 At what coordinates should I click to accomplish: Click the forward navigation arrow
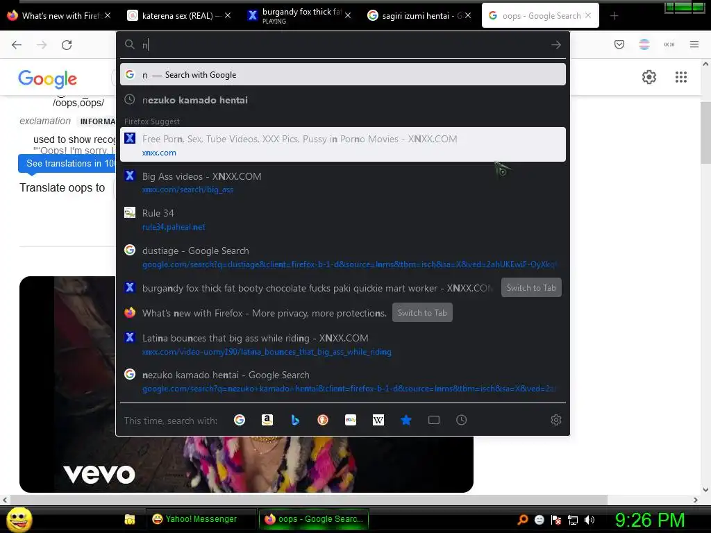point(42,44)
